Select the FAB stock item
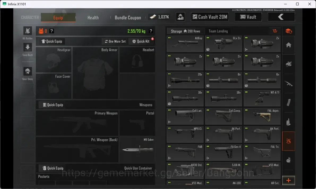This screenshot has width=316, height=189. (185, 153)
